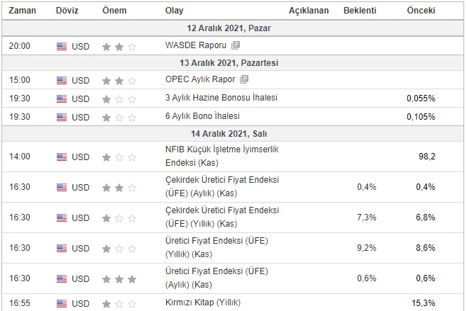Click the WASDE Raporu document icon

pyautogui.click(x=236, y=46)
